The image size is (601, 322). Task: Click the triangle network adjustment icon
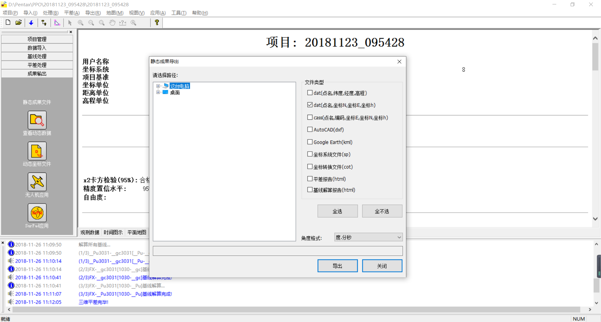(x=57, y=23)
